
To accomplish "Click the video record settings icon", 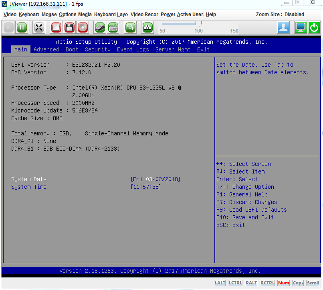I will 130,27.
